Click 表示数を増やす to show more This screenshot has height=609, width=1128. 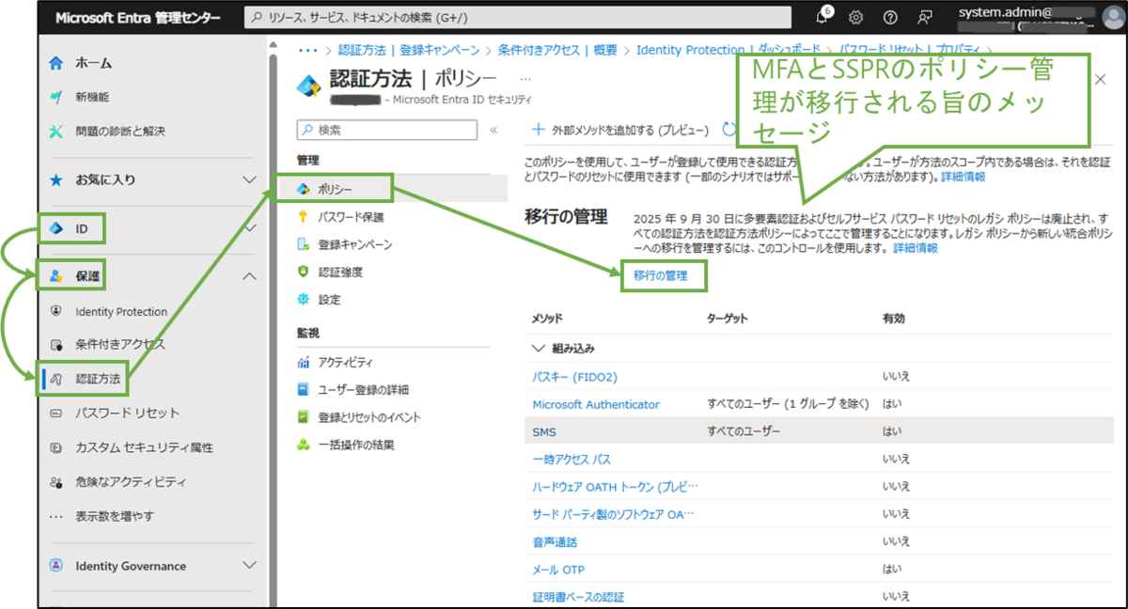coord(115,516)
